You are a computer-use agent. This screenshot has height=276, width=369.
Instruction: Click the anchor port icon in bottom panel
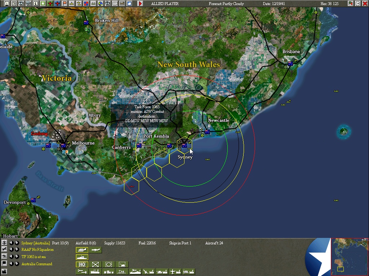click(4, 243)
